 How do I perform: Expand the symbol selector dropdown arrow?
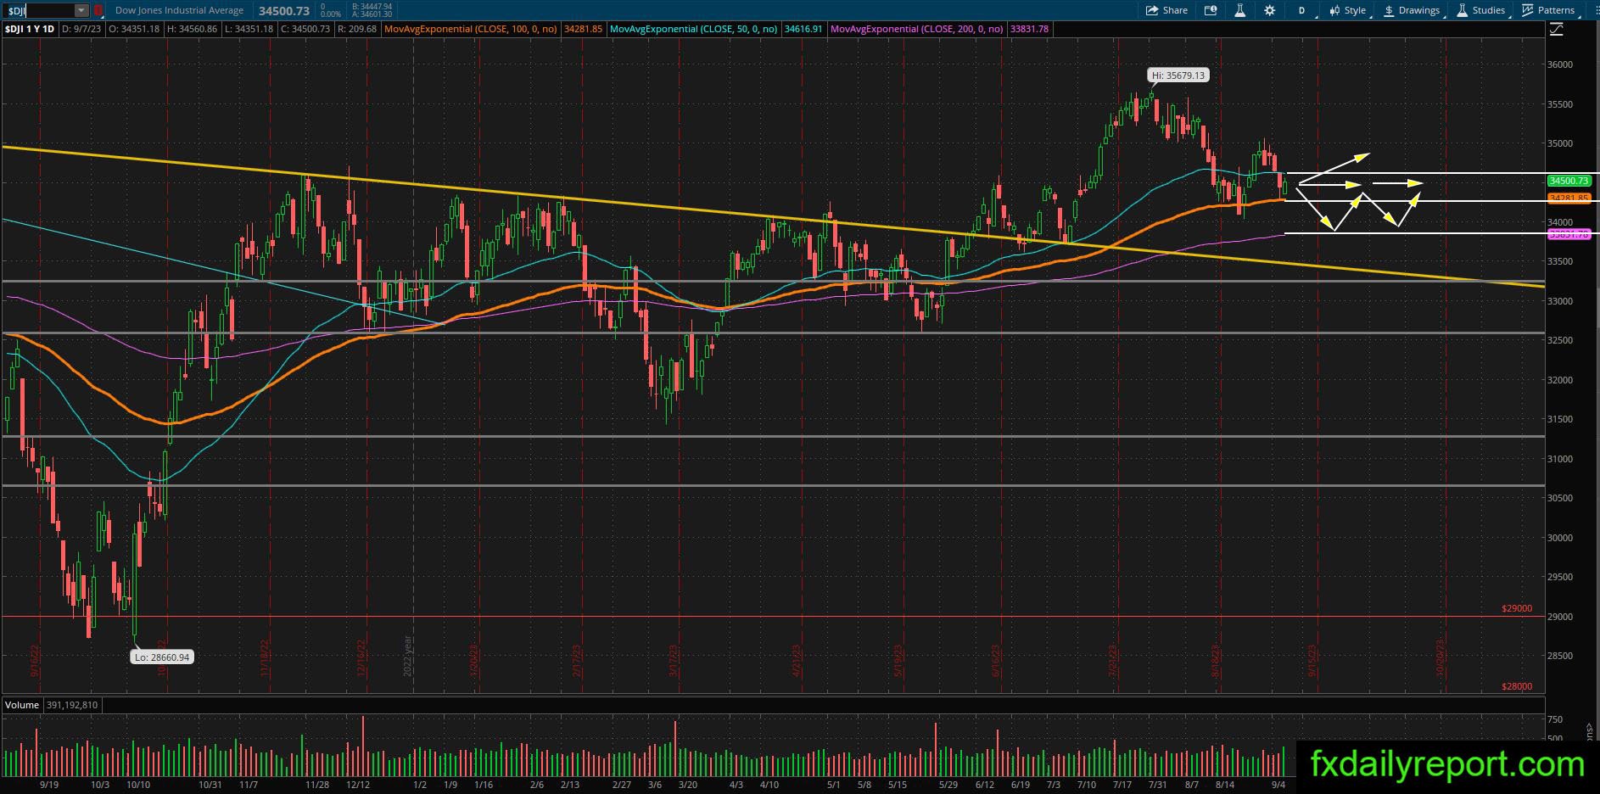click(x=81, y=10)
